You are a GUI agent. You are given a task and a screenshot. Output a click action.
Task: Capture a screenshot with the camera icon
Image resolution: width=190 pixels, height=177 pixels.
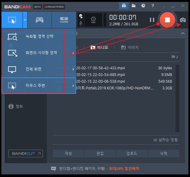pyautogui.click(x=183, y=20)
